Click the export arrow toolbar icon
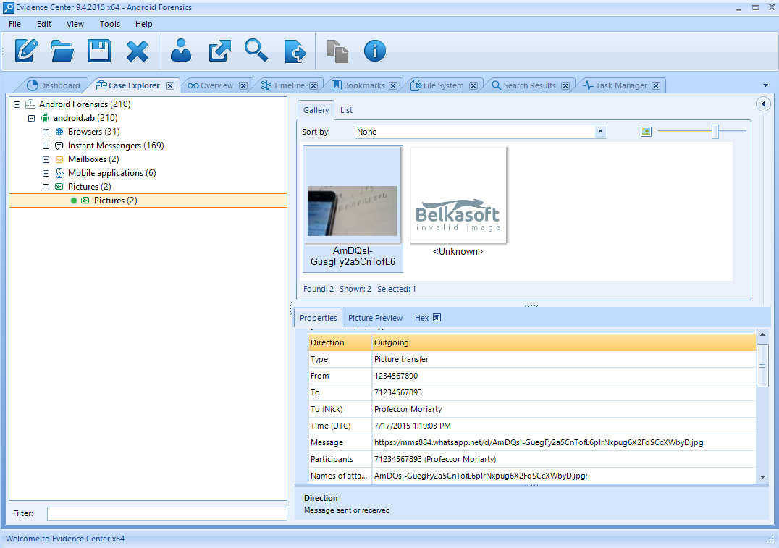The image size is (779, 548). tap(219, 51)
